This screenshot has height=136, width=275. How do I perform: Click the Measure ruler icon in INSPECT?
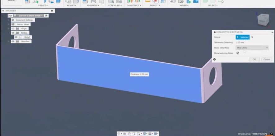point(148,1)
